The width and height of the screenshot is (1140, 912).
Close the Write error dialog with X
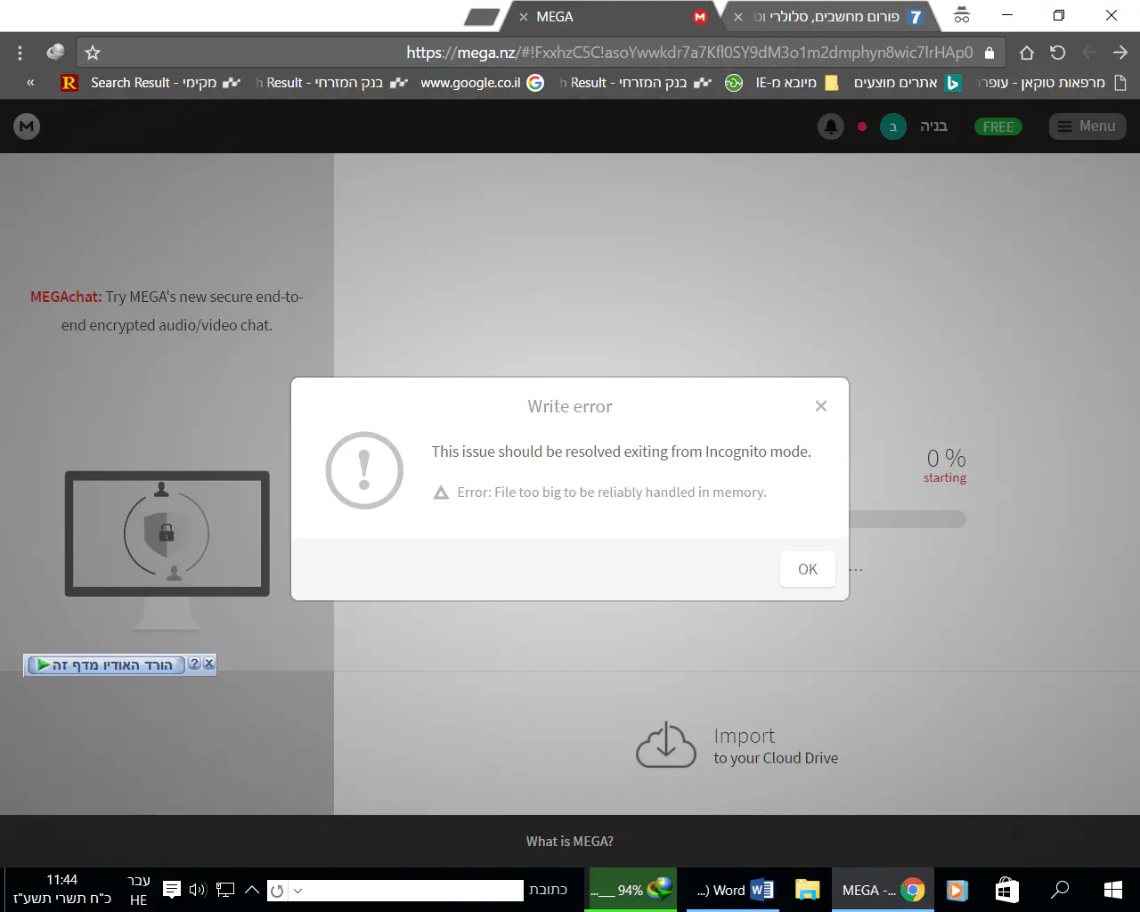pos(820,406)
